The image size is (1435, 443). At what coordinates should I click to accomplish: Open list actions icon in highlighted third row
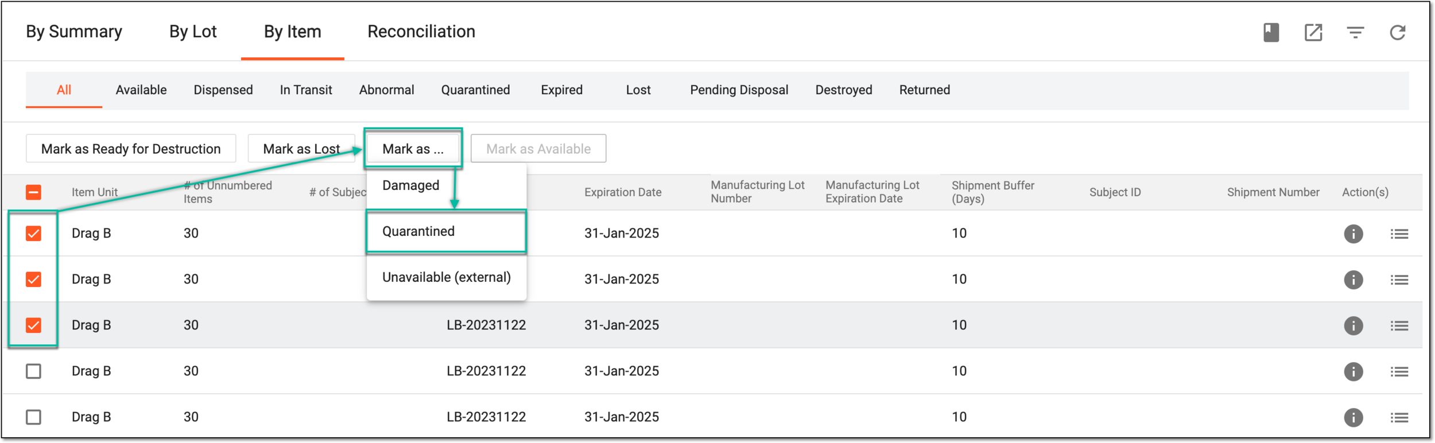pyautogui.click(x=1399, y=325)
